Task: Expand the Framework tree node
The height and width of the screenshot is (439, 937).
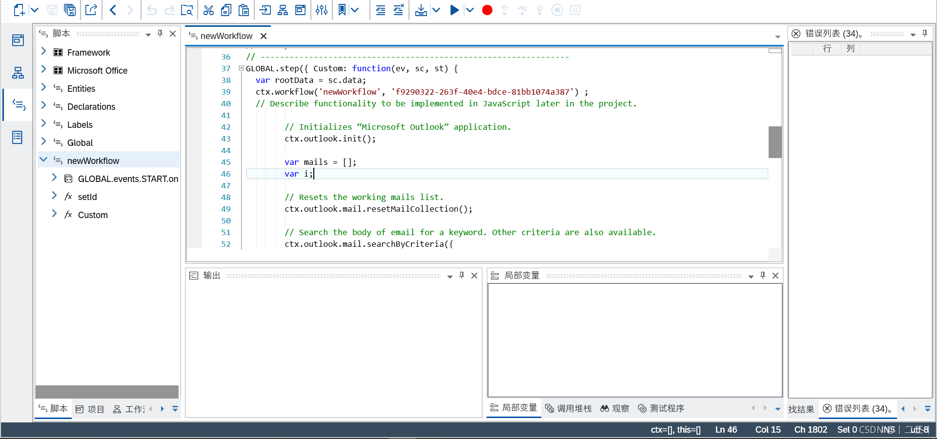Action: pos(43,51)
